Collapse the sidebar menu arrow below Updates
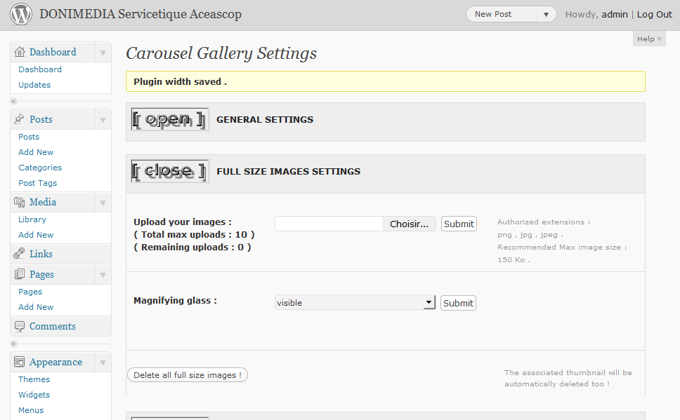 click(14, 102)
